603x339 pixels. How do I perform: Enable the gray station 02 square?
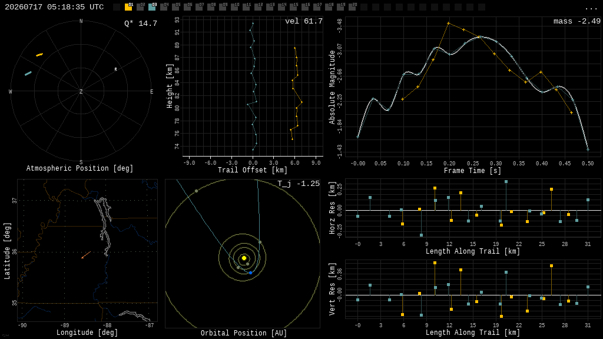click(x=140, y=7)
